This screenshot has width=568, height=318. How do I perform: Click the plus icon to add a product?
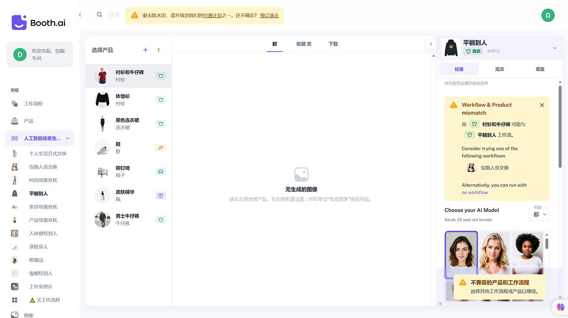click(x=145, y=49)
